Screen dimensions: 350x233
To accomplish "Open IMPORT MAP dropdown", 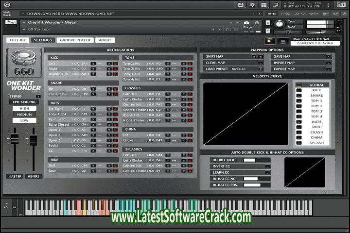I will click(x=328, y=63).
